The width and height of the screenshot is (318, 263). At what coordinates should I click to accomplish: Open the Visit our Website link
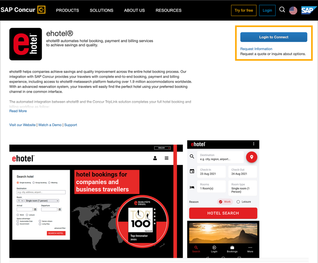click(22, 125)
